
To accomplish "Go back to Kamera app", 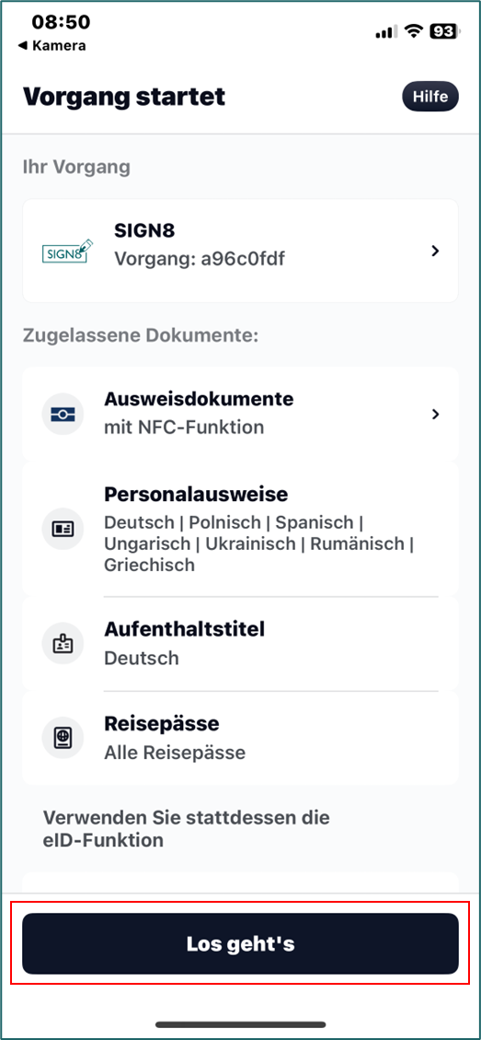I will [x=51, y=46].
